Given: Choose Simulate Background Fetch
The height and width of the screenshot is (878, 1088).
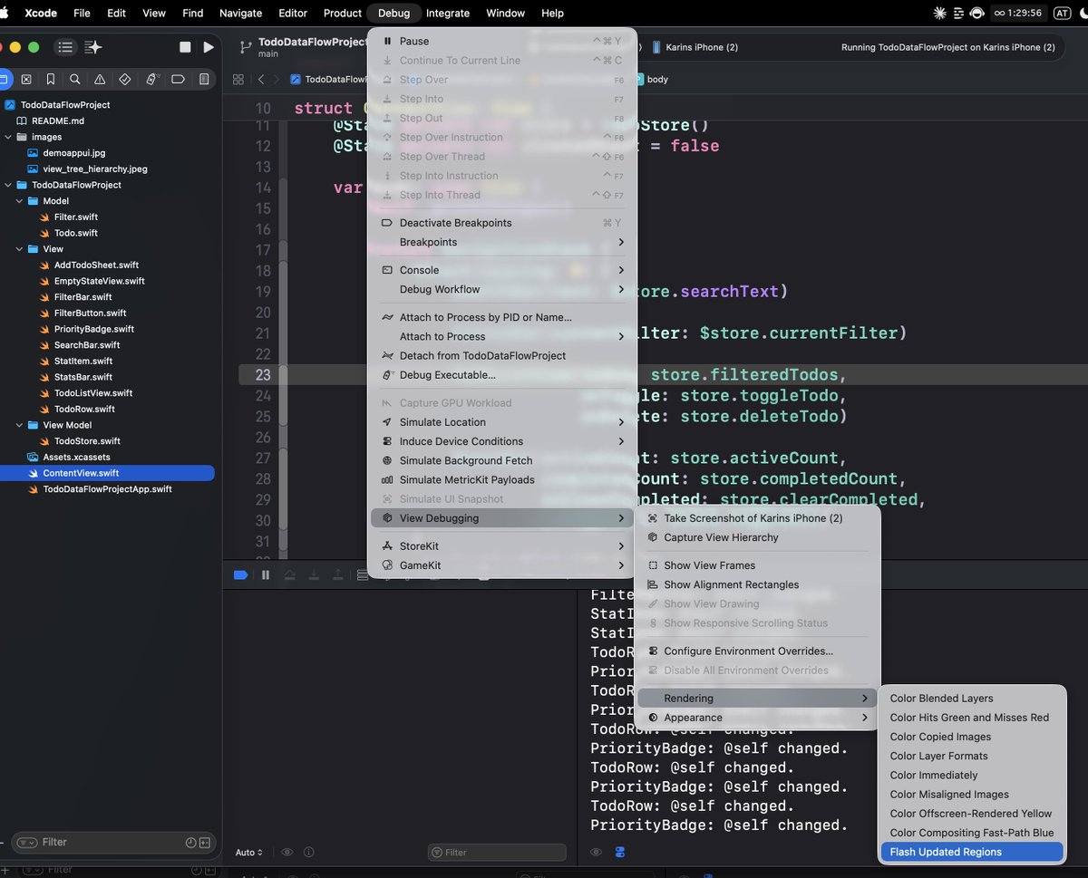Looking at the screenshot, I should [502, 460].
